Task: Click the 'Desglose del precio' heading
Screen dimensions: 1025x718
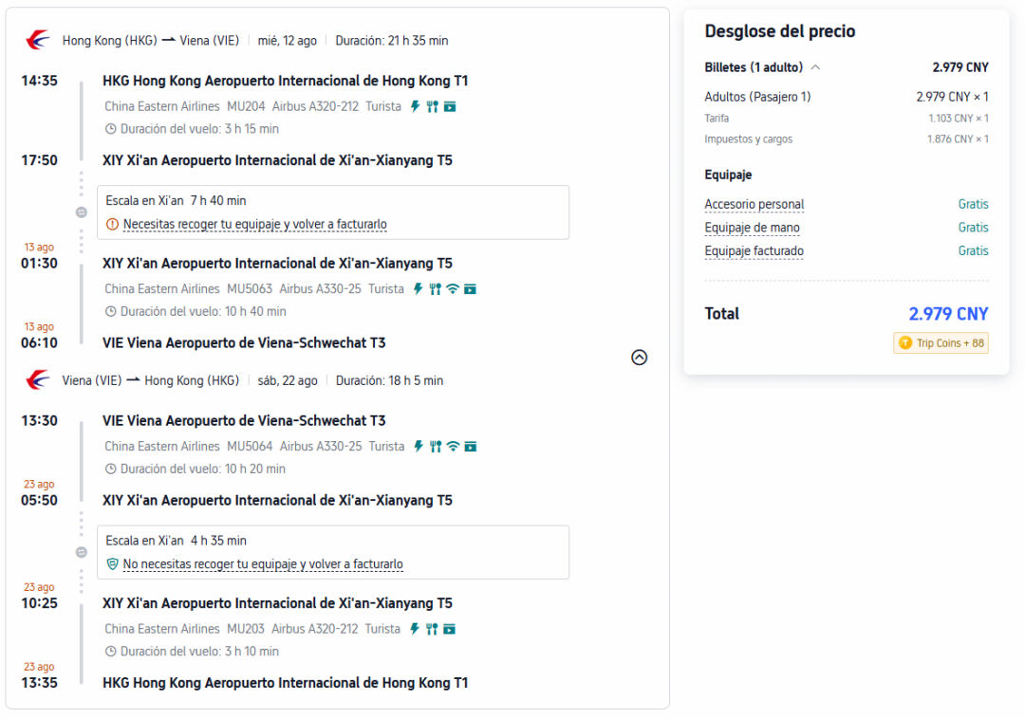Action: pos(780,30)
